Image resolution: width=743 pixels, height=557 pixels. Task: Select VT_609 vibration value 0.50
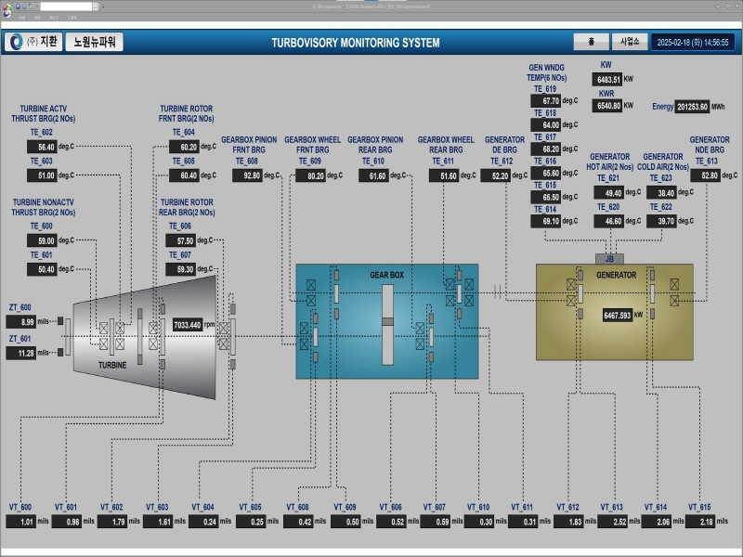(345, 522)
